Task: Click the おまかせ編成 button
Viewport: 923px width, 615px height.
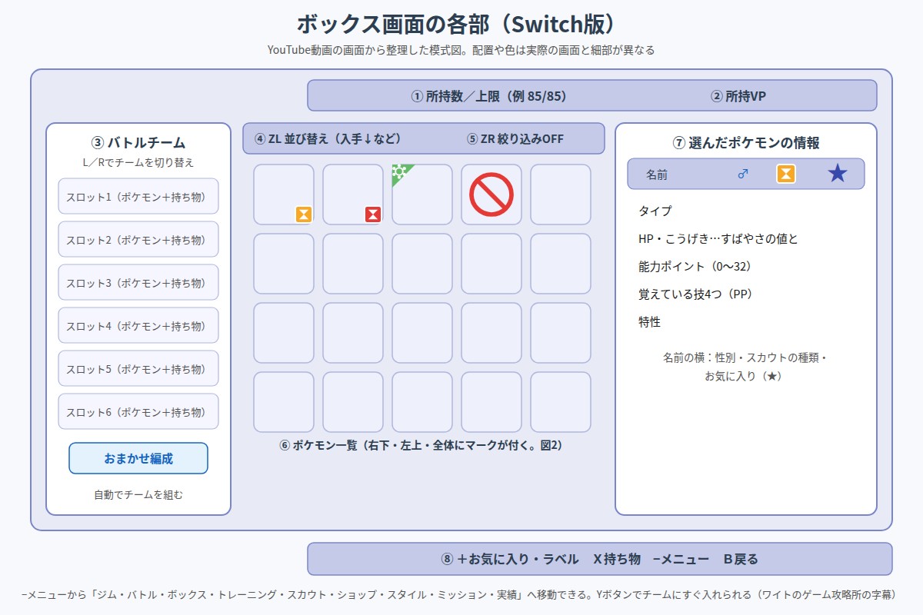Action: click(x=138, y=458)
